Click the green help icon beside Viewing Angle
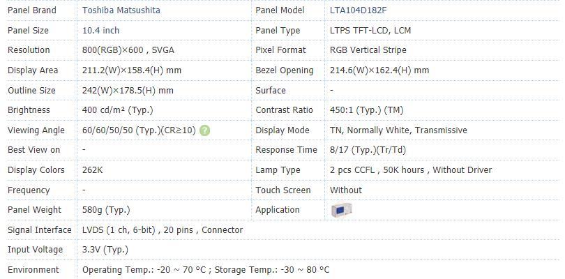Viewport: 565px width, 279px height. pos(204,130)
